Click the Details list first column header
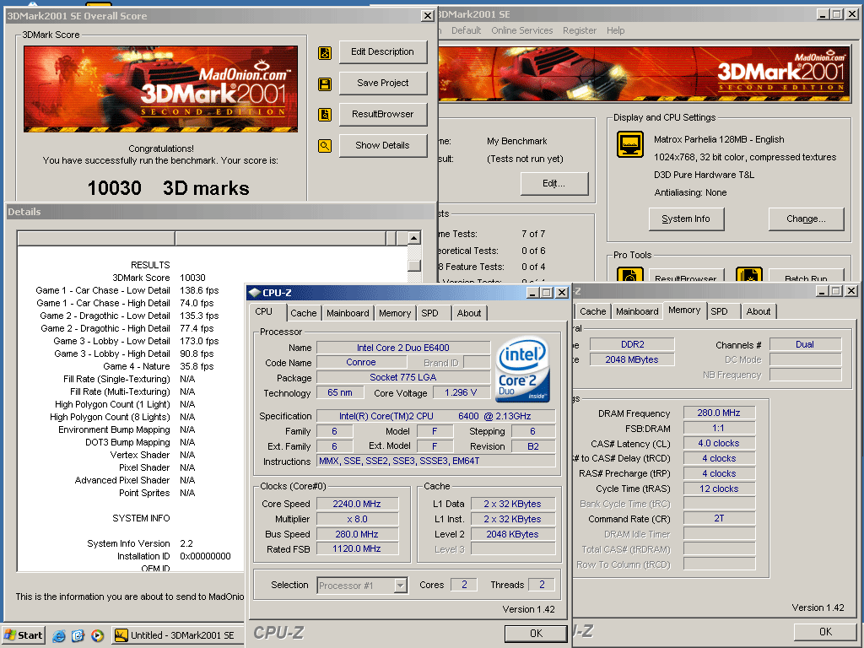864x648 pixels. click(x=96, y=238)
